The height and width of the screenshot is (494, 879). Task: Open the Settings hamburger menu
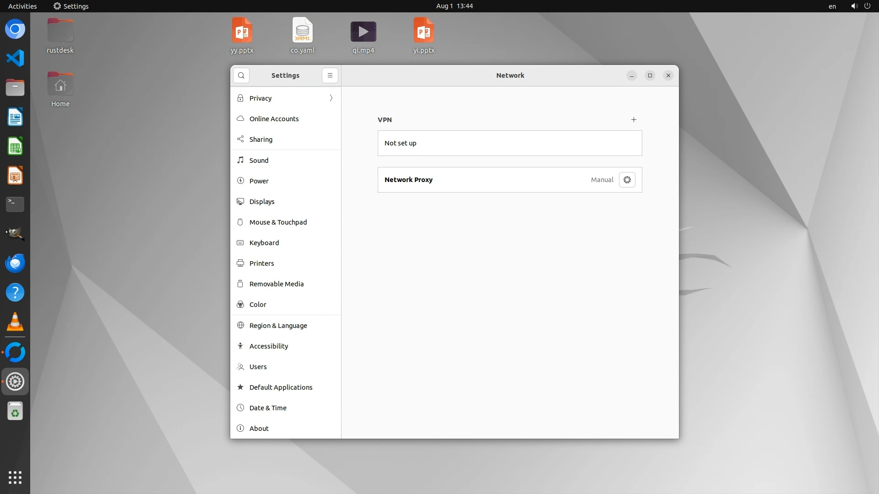pyautogui.click(x=330, y=75)
